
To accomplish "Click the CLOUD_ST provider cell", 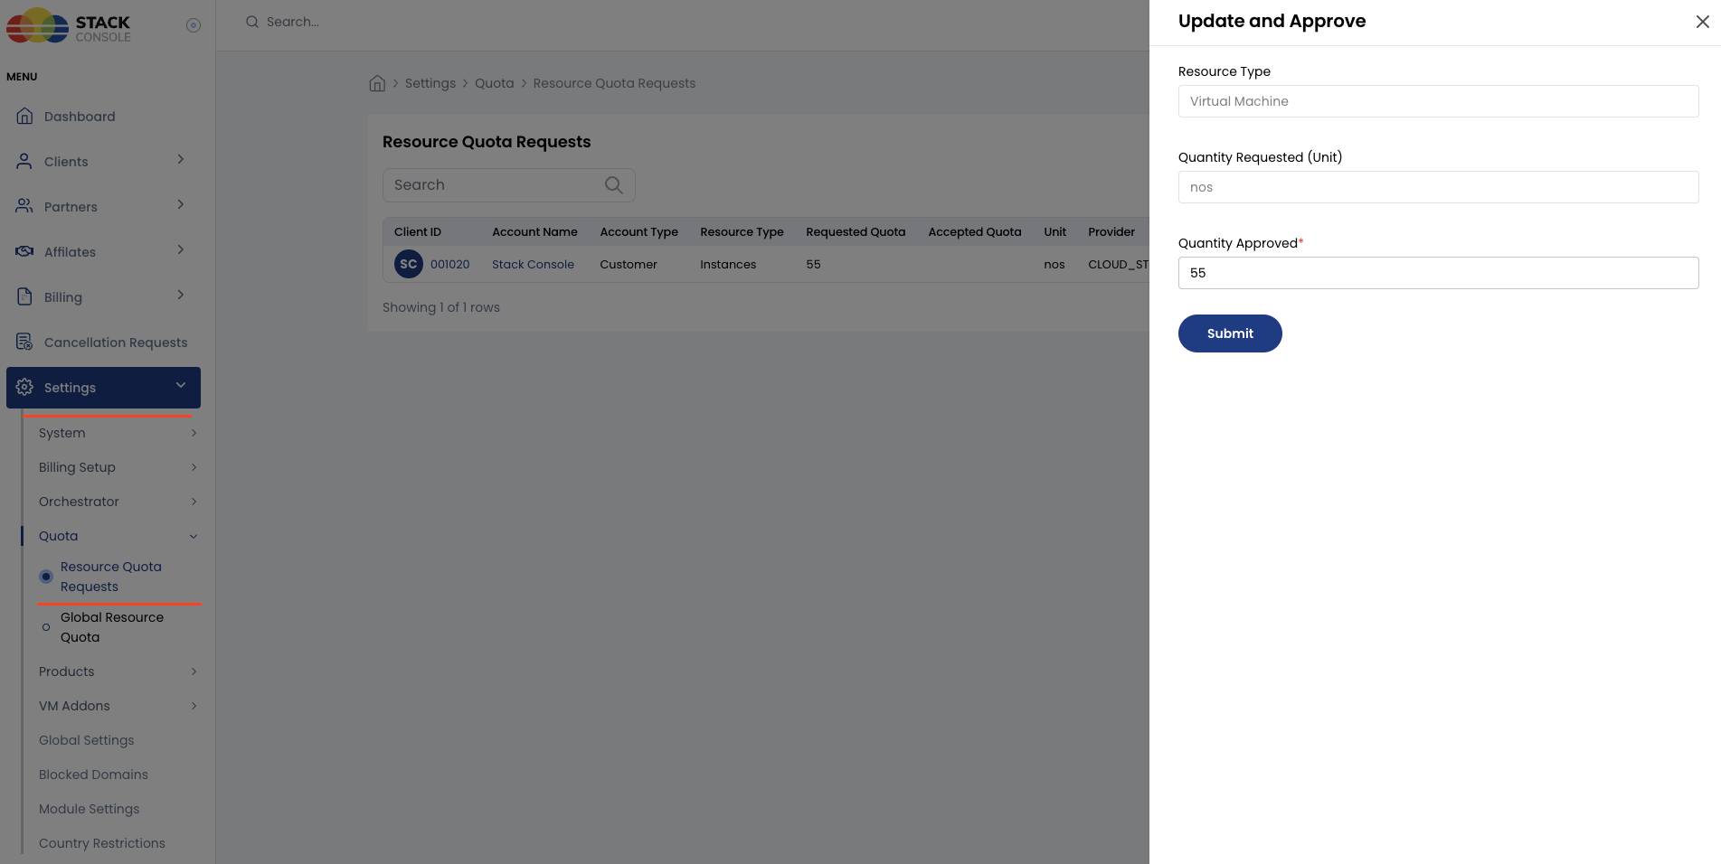I will click(1118, 265).
